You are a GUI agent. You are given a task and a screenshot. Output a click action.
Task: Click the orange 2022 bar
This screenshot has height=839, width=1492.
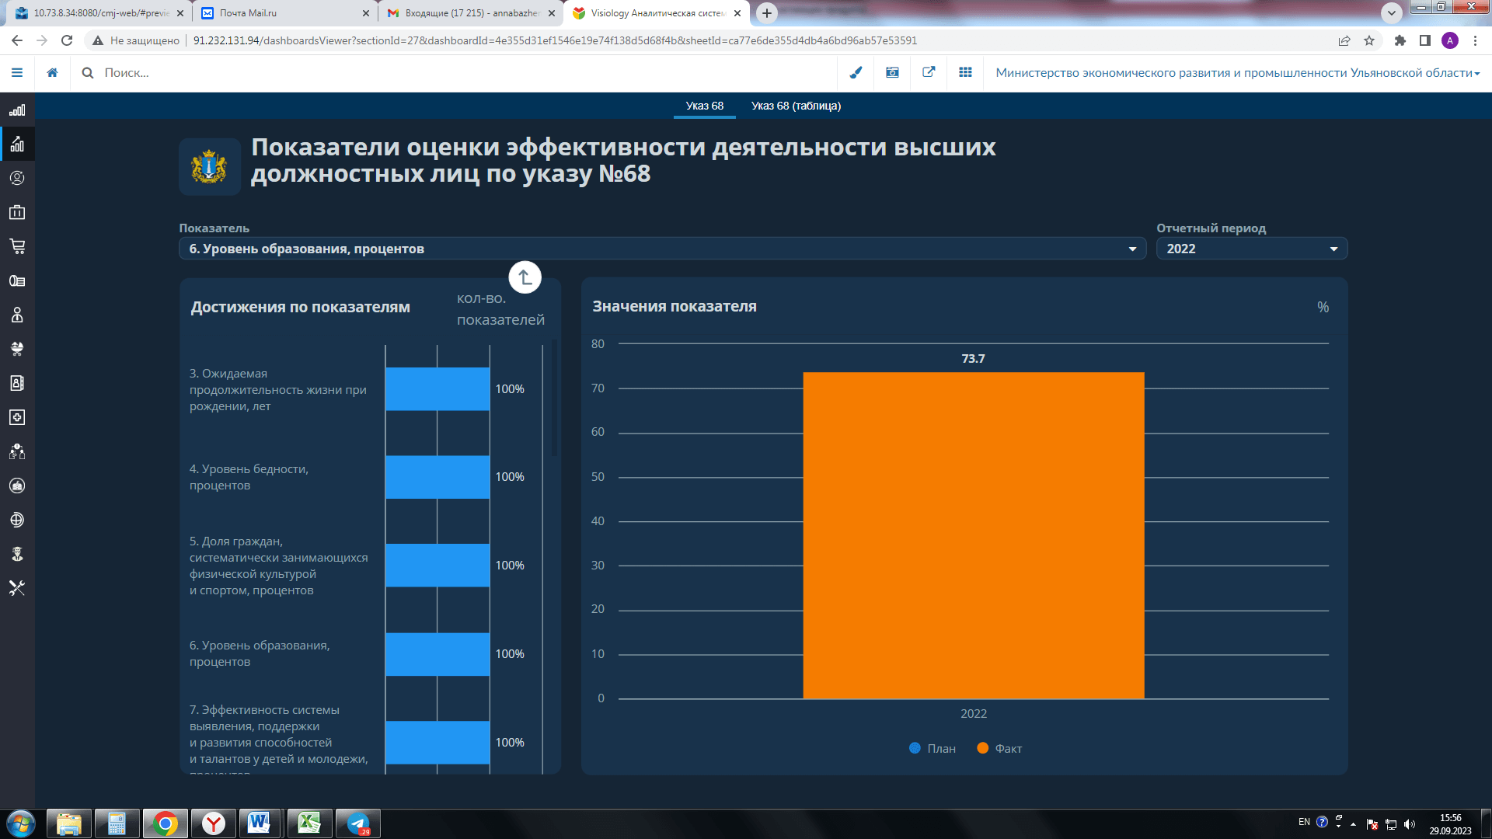[973, 535]
